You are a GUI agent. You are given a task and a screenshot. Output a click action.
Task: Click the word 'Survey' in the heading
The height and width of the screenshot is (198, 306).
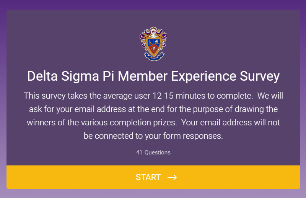tap(260, 76)
